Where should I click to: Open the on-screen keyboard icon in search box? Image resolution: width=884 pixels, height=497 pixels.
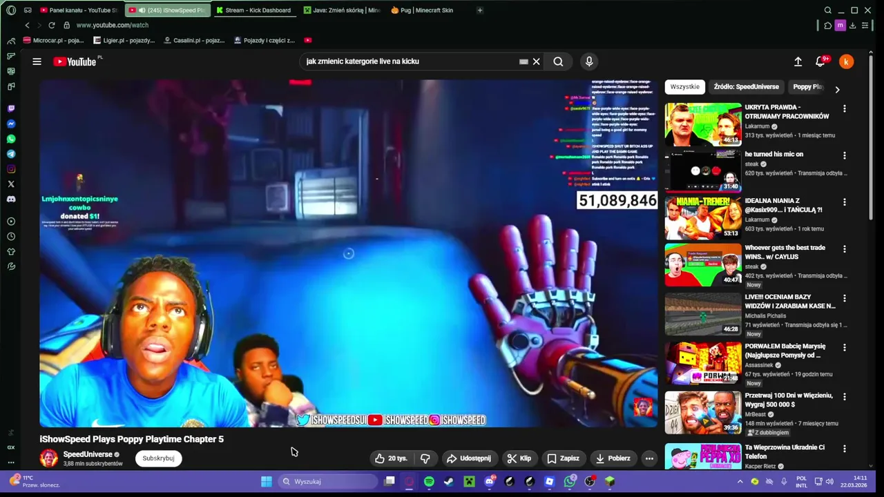(523, 61)
